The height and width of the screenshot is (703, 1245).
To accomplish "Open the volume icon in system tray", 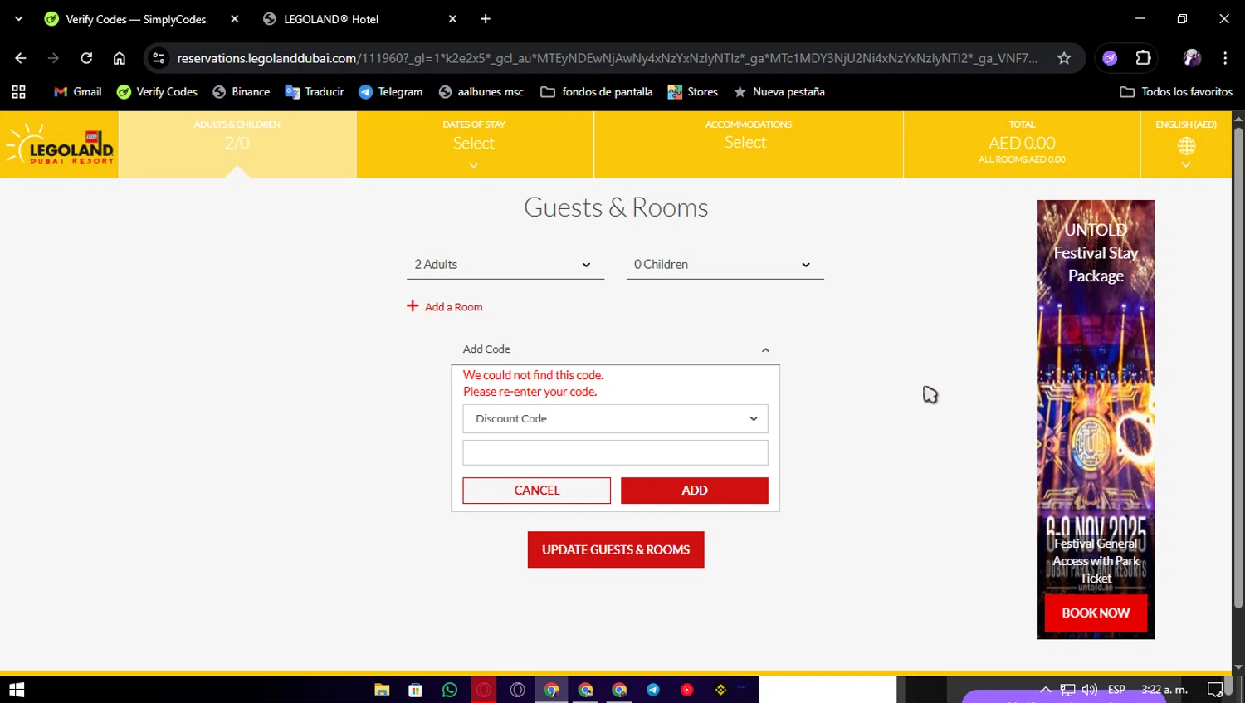I will [1090, 690].
